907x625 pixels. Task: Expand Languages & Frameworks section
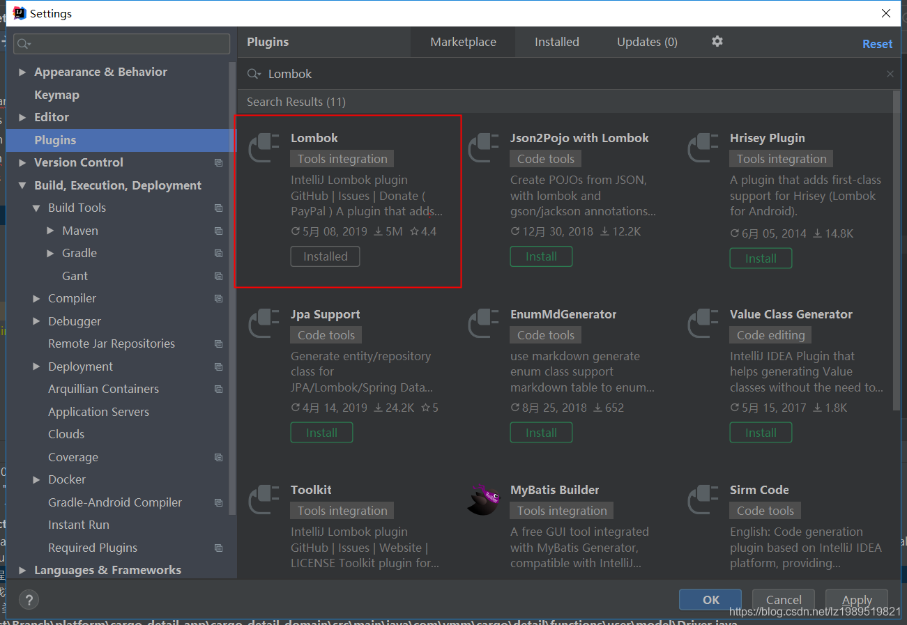pos(22,570)
